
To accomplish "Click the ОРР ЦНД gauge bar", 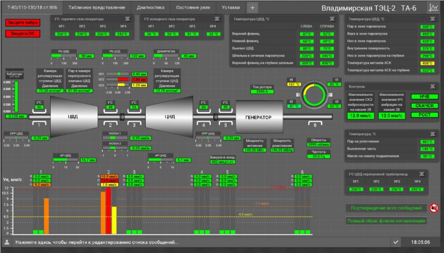I will pyautogui.click(x=208, y=138).
